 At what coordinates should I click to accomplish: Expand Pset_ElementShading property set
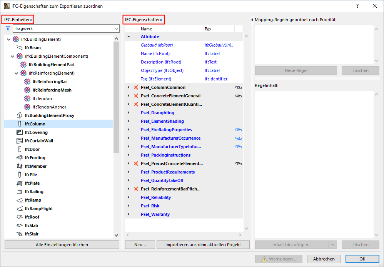[x=129, y=121]
